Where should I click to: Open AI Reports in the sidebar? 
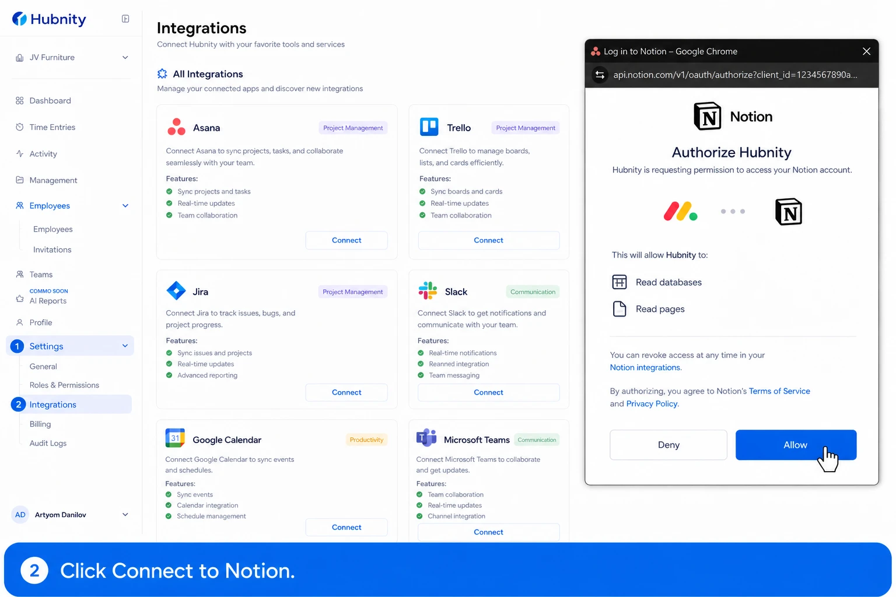pyautogui.click(x=48, y=301)
